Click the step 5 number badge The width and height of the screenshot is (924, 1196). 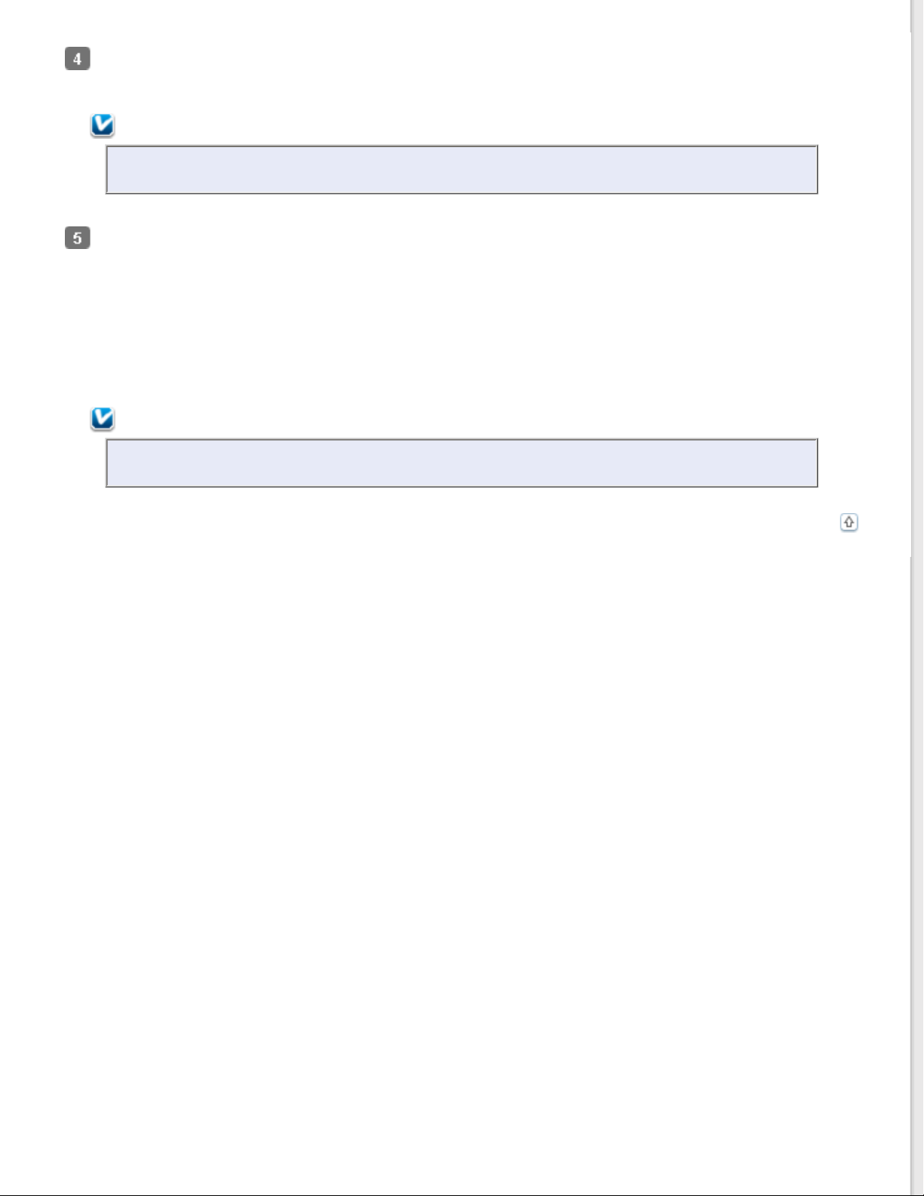pos(78,238)
